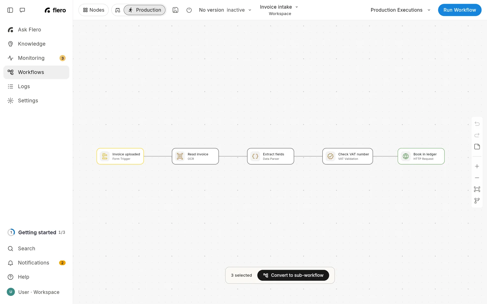487x304 pixels.
Task: Click the Notifications badge showing 2
Action: point(62,263)
